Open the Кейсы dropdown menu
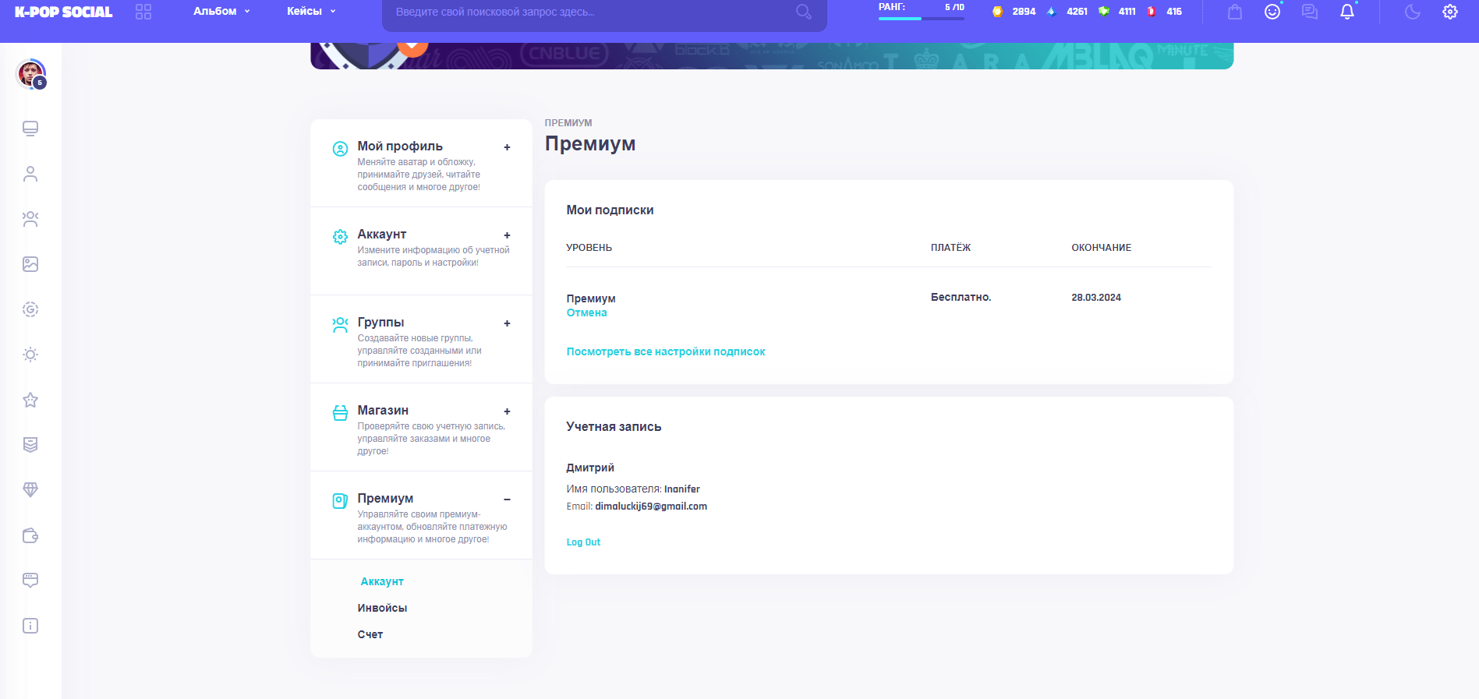This screenshot has height=699, width=1479. pyautogui.click(x=310, y=12)
